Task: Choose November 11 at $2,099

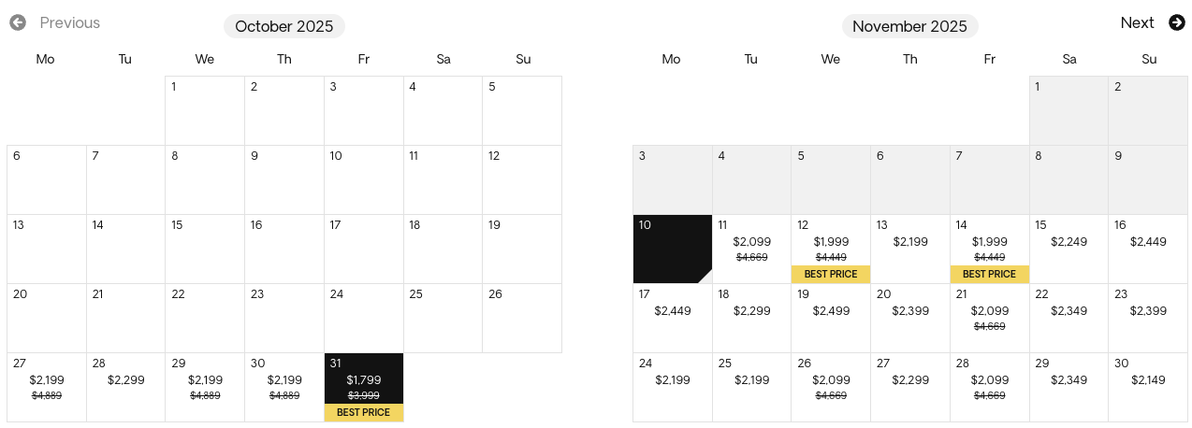Action: point(751,250)
